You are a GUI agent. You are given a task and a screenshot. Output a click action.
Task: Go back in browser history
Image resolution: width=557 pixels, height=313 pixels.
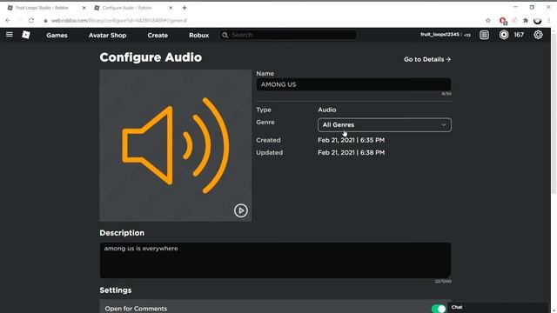pyautogui.click(x=8, y=21)
